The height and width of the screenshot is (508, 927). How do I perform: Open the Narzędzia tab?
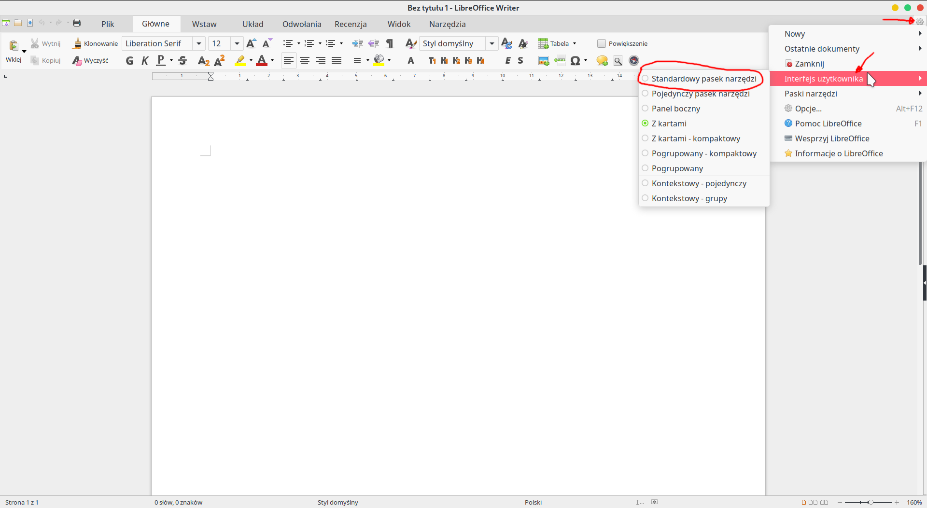tap(448, 24)
